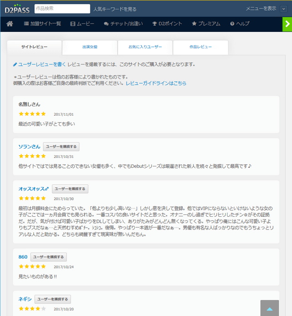The image size is (292, 316).
Task: Subscribe to user 860
Action: (49, 257)
